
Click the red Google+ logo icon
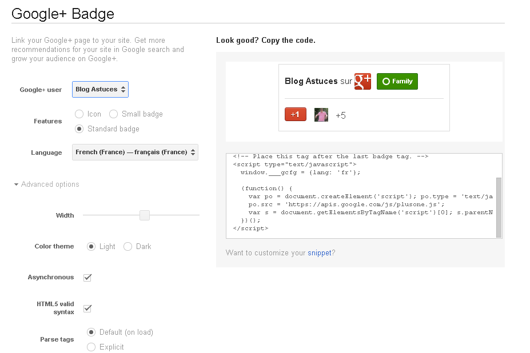[x=363, y=81]
